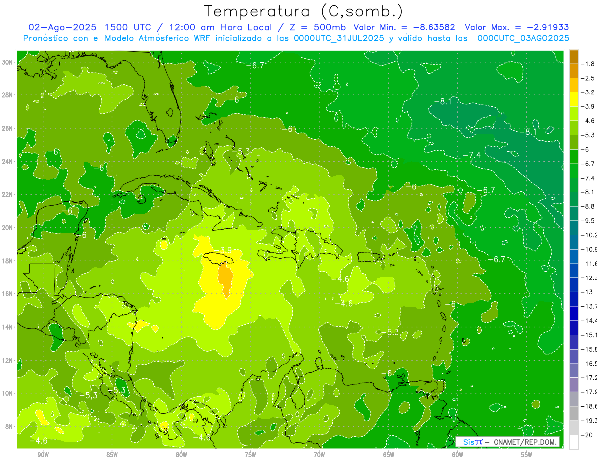Pick the legend swatch between -2.5 and -3.2
The width and height of the screenshot is (597, 461).
click(x=574, y=85)
